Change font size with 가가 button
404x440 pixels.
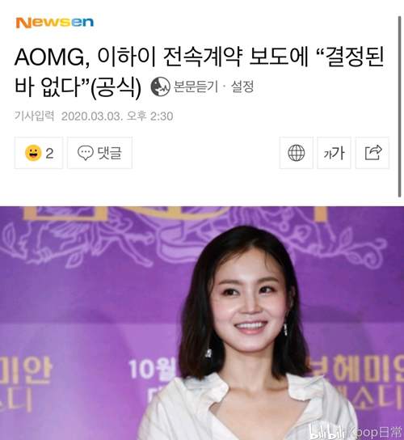tap(334, 153)
